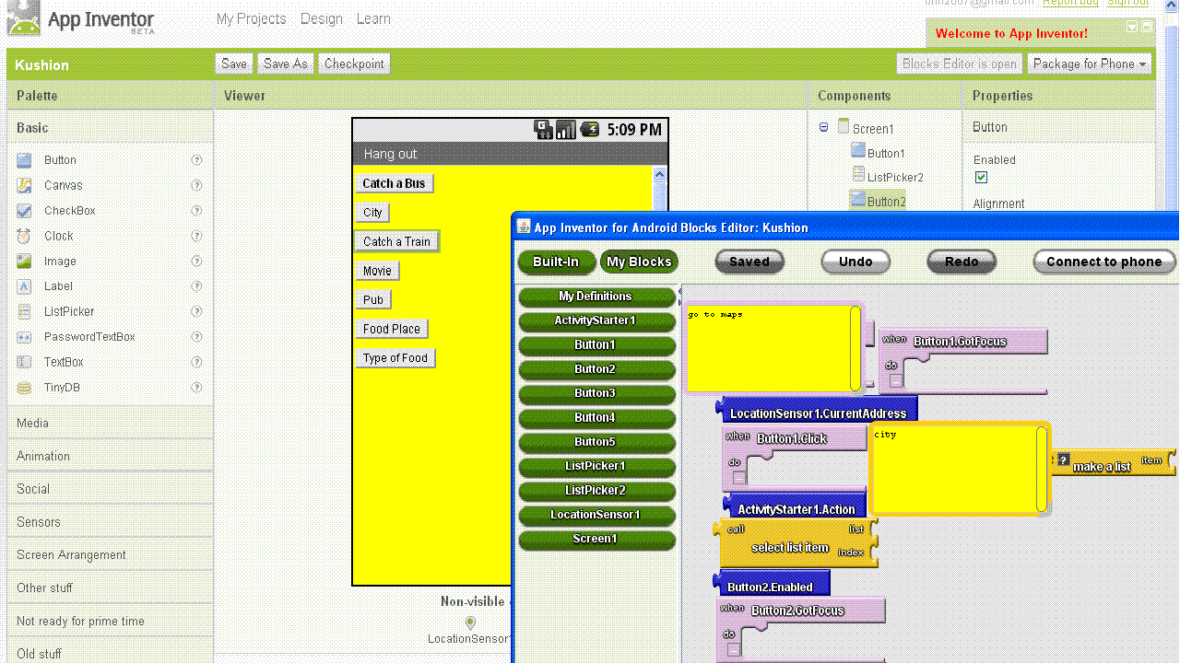Viewport: 1180px width, 663px height.
Task: Select the LocationSensor1 non-visible component icon
Action: click(470, 623)
